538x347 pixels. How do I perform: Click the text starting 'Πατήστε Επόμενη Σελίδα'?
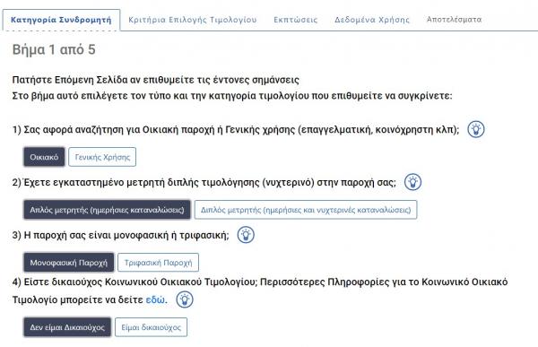pos(156,80)
